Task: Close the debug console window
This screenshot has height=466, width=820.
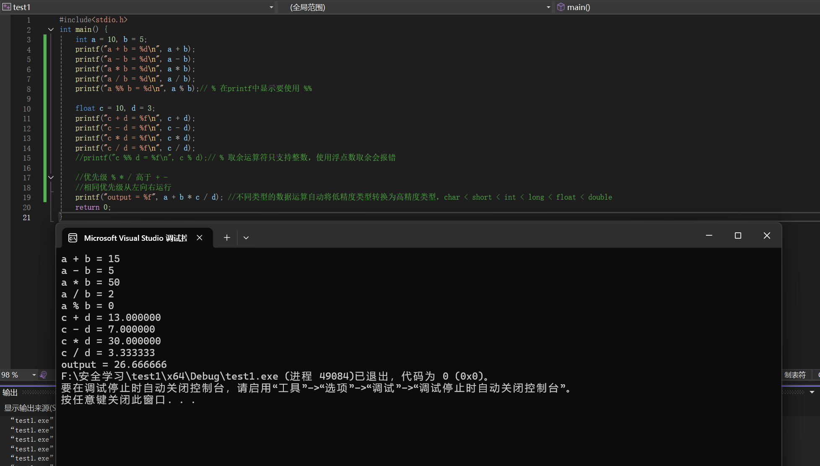Action: click(767, 236)
